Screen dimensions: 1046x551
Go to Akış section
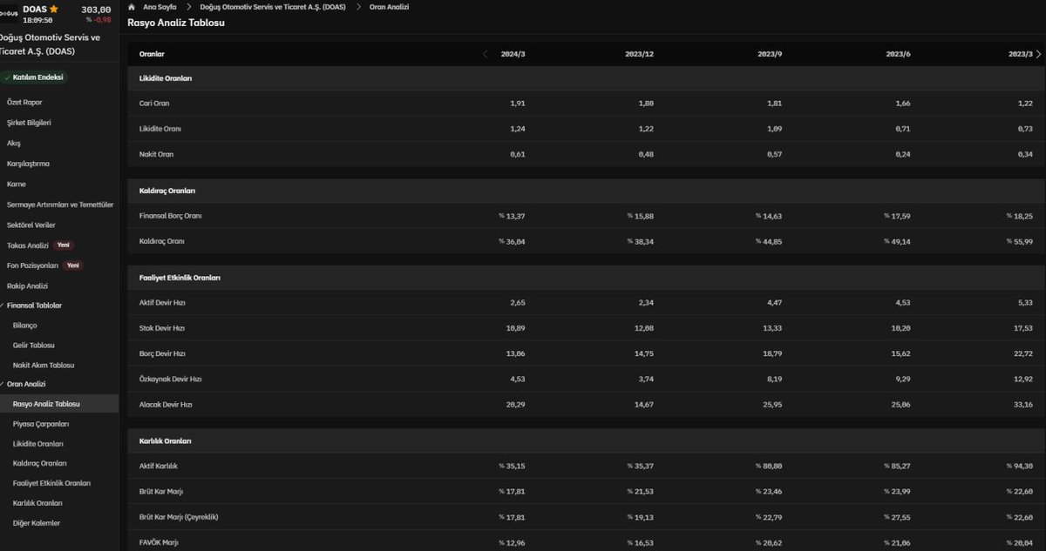(x=14, y=143)
